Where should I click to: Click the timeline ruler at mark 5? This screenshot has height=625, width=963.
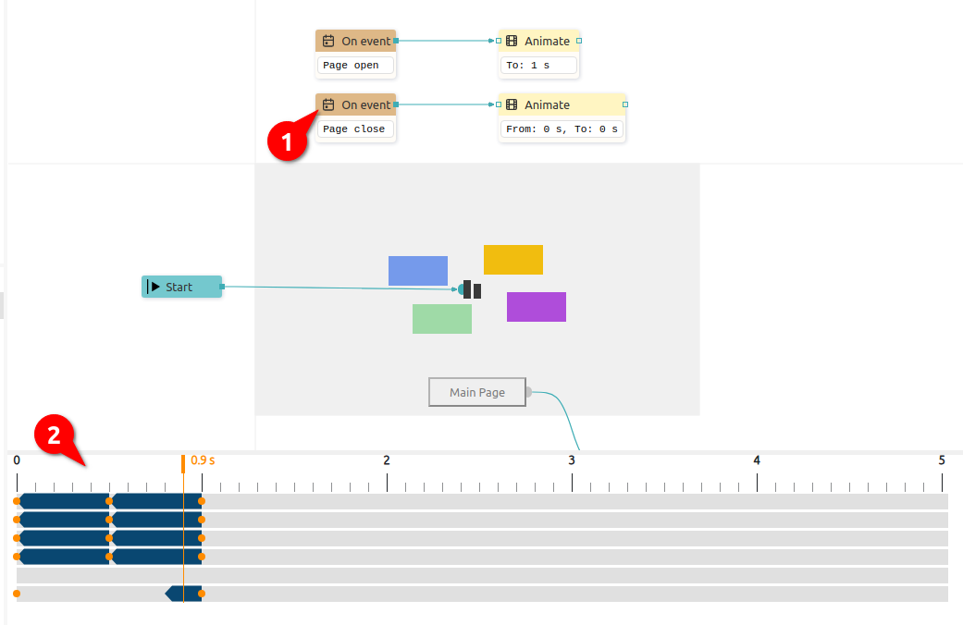pyautogui.click(x=942, y=460)
